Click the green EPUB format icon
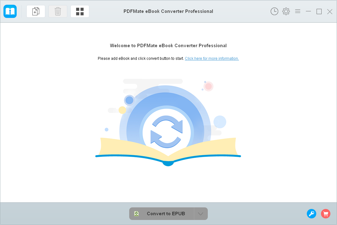The image size is (337, 225). (136, 214)
